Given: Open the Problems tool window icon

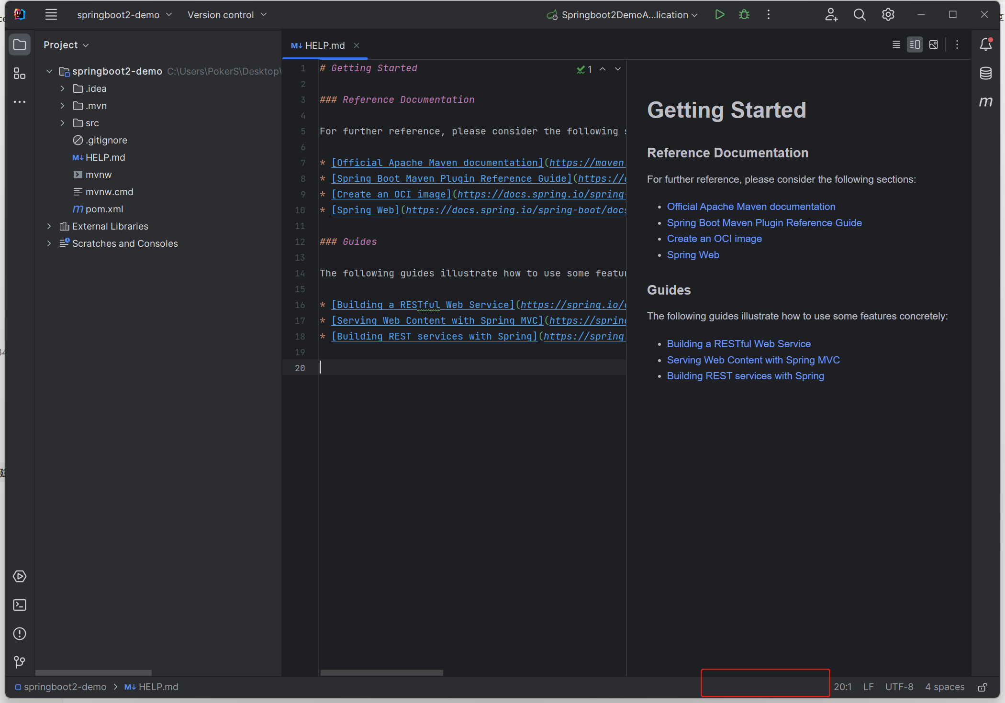Looking at the screenshot, I should point(20,634).
